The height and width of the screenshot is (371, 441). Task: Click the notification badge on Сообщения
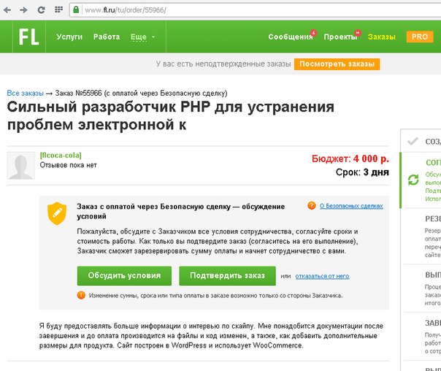pos(313,33)
